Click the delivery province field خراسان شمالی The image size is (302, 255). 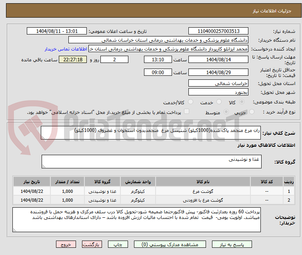tap(218, 83)
